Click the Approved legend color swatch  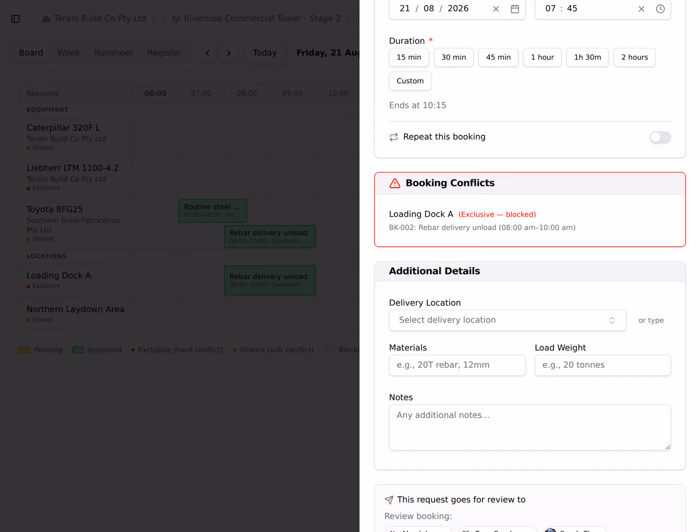78,350
